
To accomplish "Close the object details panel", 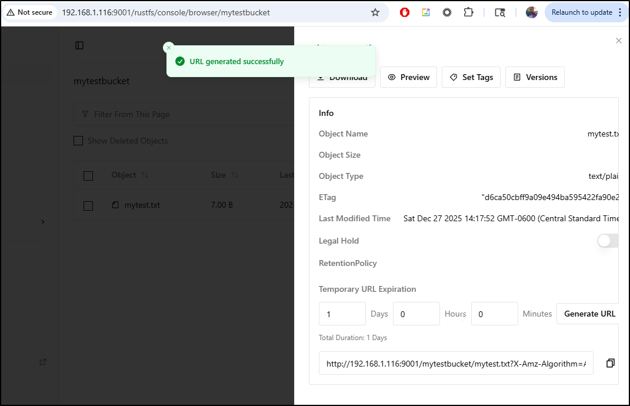I will click(618, 41).
